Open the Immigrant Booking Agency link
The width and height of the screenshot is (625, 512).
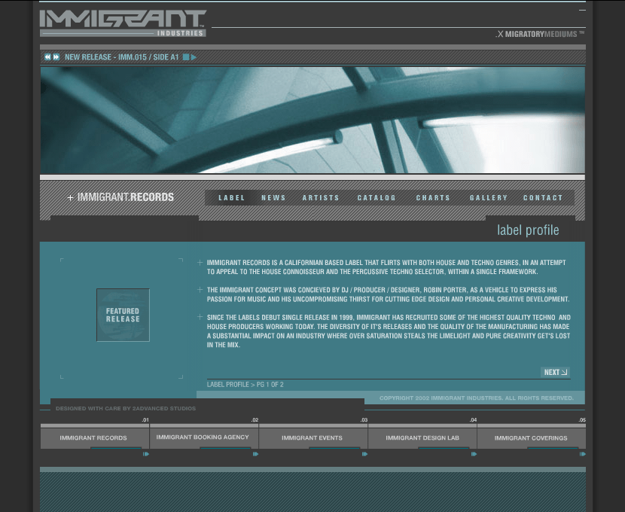[x=203, y=437]
